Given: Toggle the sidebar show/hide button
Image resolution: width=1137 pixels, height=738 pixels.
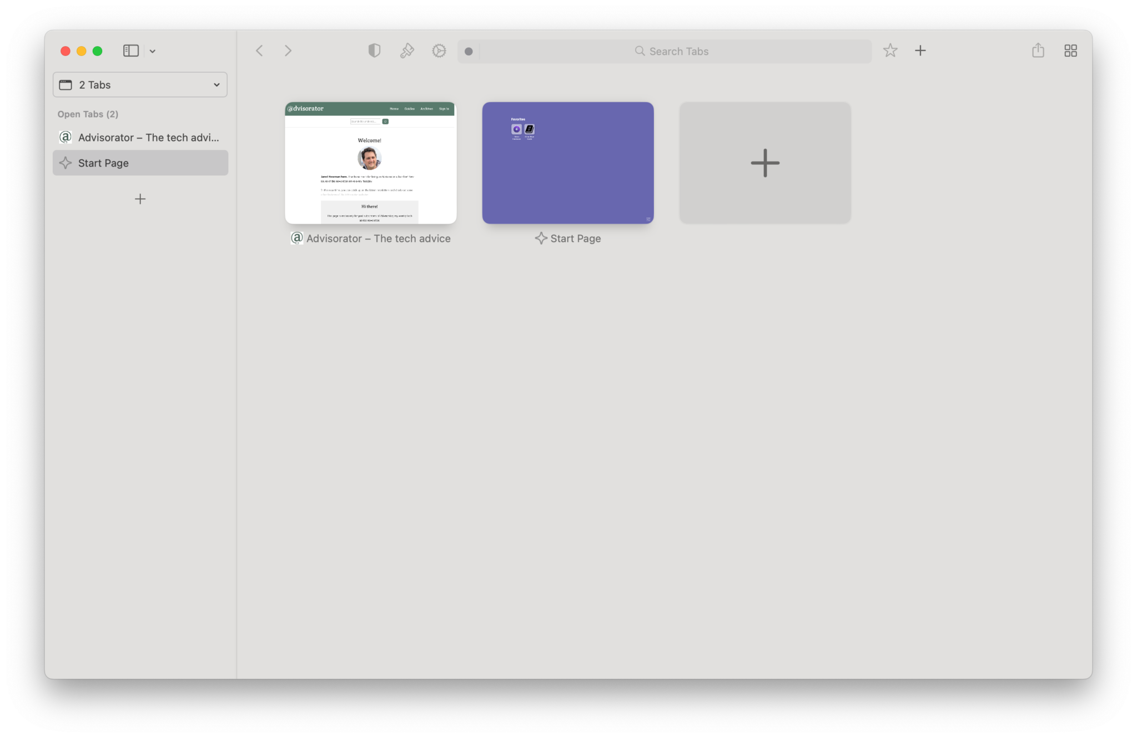Looking at the screenshot, I should (130, 51).
